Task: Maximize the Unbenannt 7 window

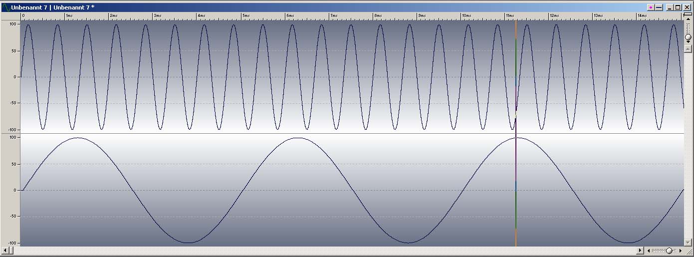Action: [x=678, y=7]
